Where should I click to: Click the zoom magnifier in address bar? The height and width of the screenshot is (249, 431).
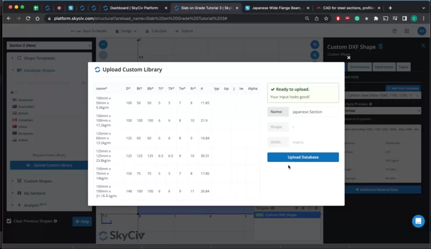click(307, 19)
